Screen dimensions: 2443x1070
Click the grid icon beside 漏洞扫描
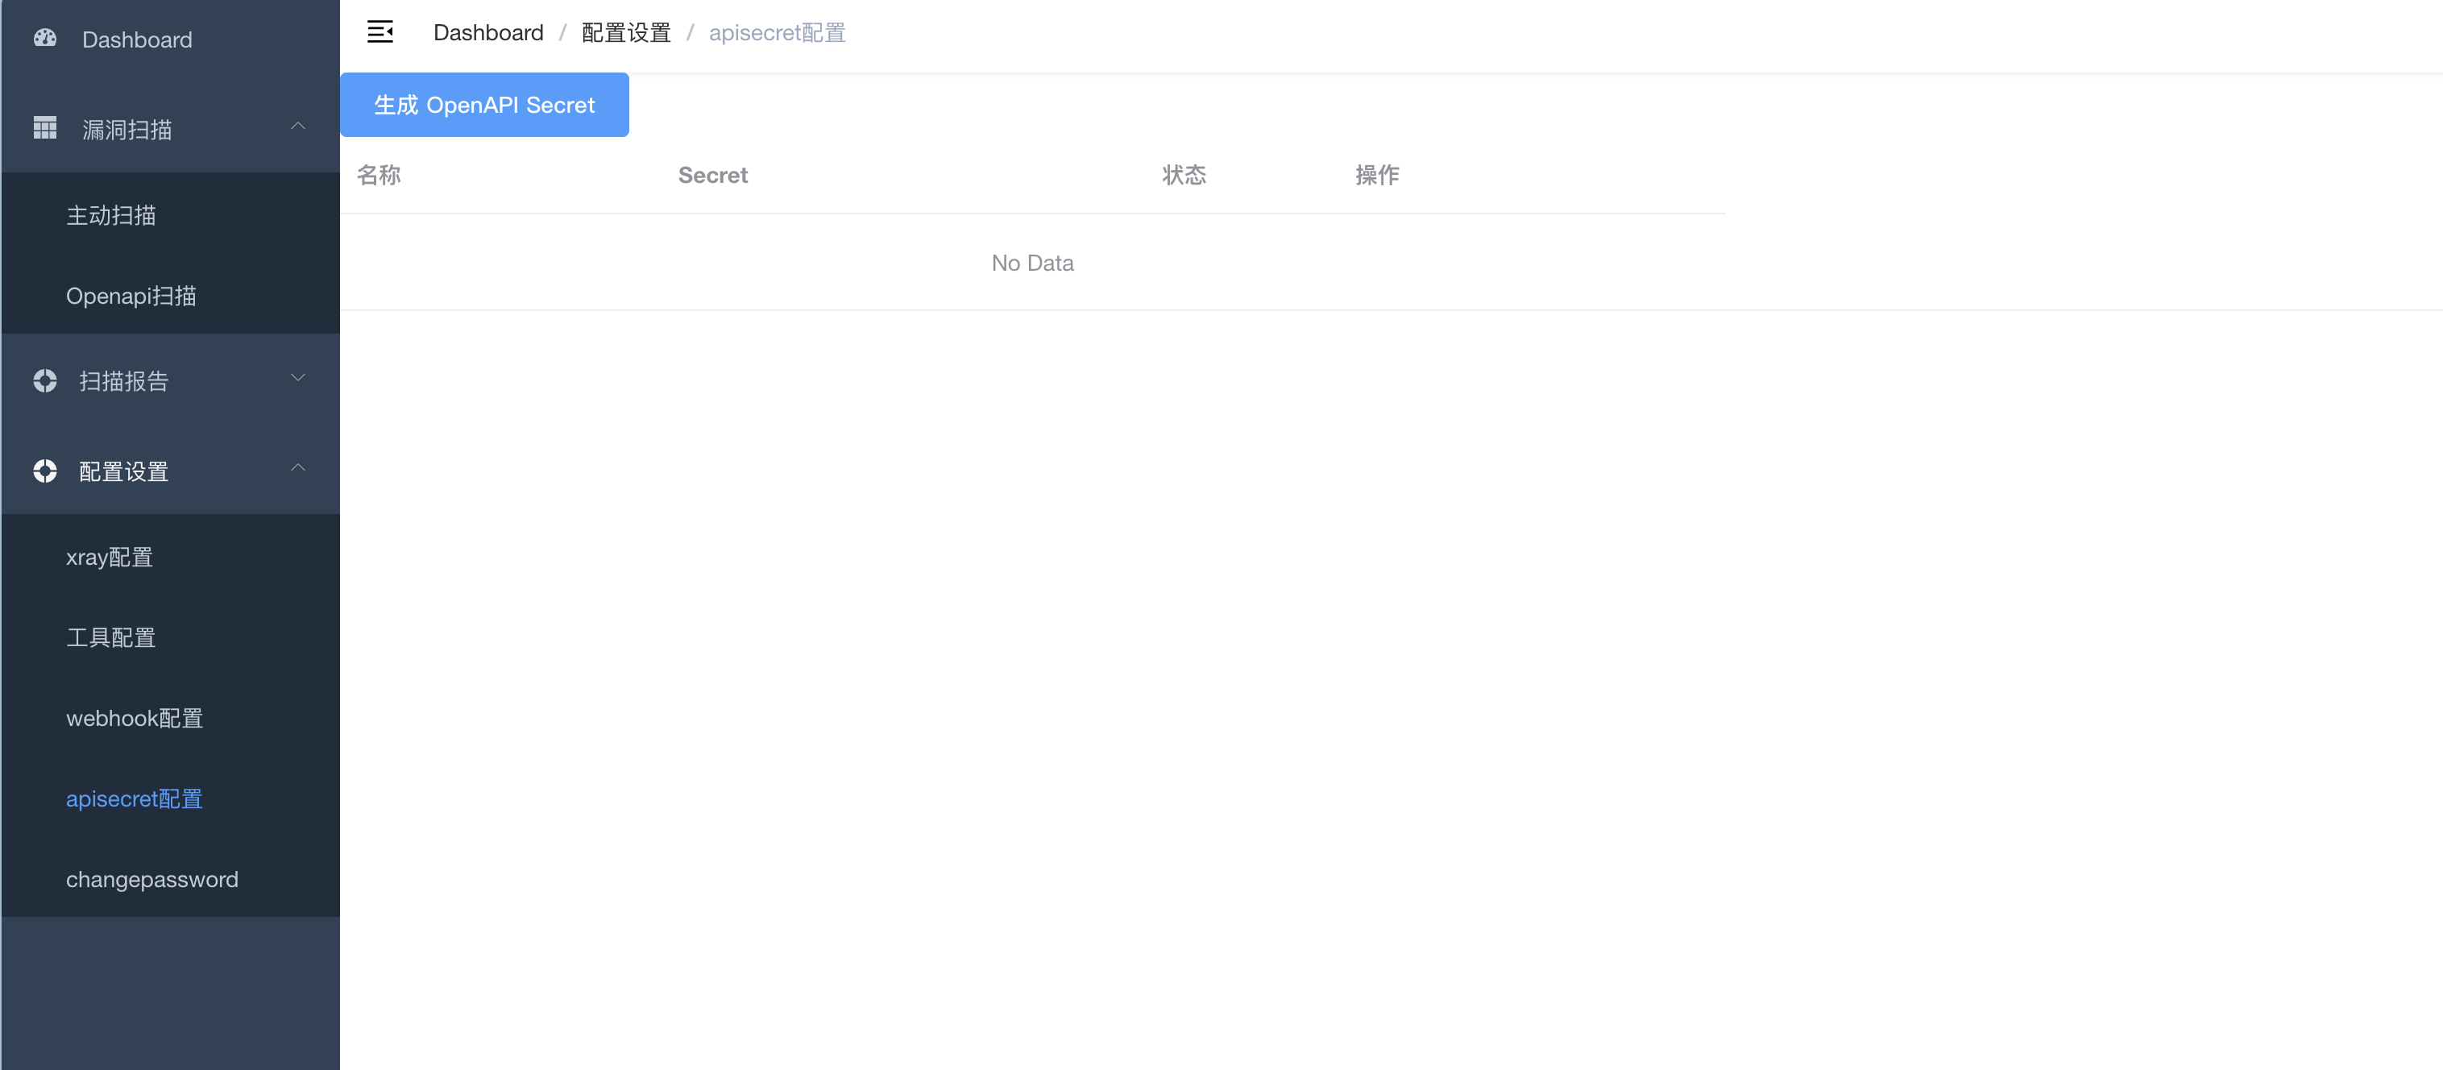(44, 128)
